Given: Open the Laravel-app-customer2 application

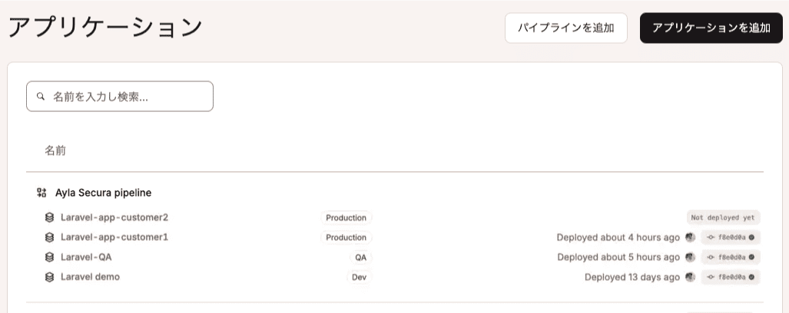Looking at the screenshot, I should pos(114,218).
